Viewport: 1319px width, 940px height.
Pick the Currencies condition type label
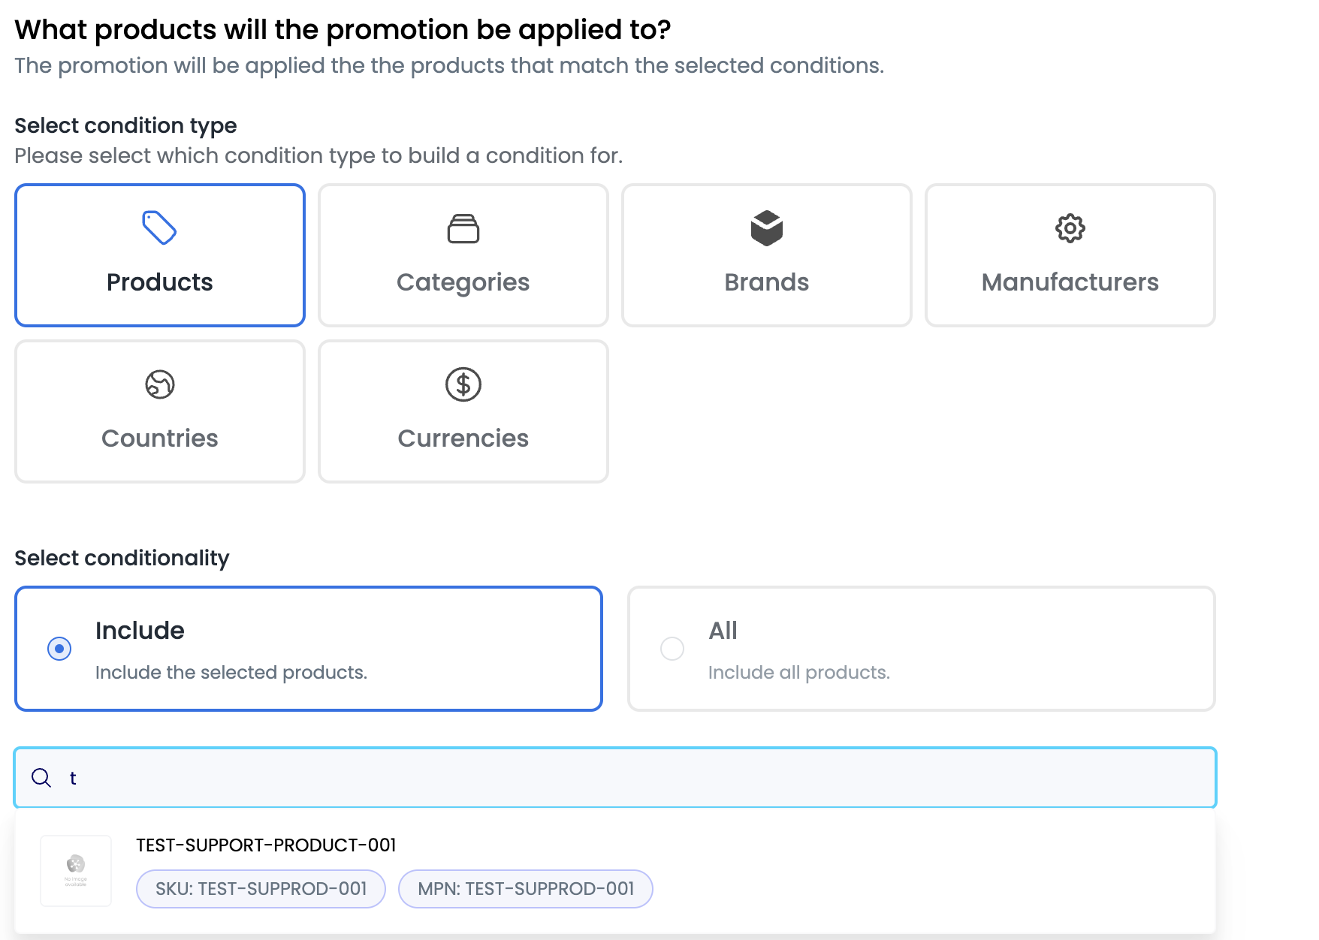pyautogui.click(x=463, y=438)
